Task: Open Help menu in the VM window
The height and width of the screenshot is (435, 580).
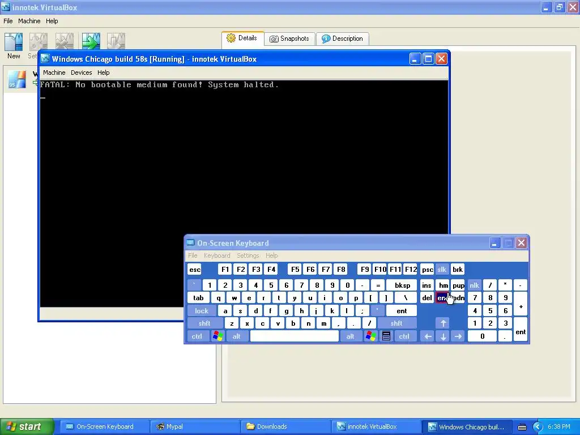Action: pyautogui.click(x=104, y=72)
